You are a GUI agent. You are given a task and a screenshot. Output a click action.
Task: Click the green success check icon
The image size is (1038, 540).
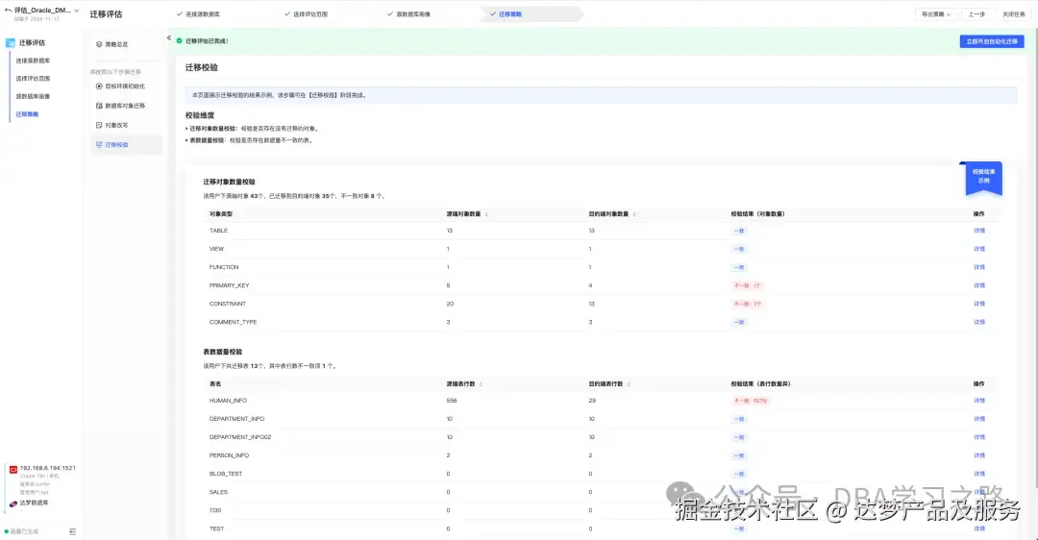tap(180, 41)
